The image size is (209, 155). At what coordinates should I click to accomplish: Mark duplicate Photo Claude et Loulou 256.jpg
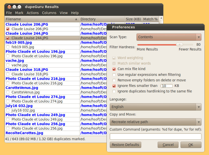click(x=8, y=128)
